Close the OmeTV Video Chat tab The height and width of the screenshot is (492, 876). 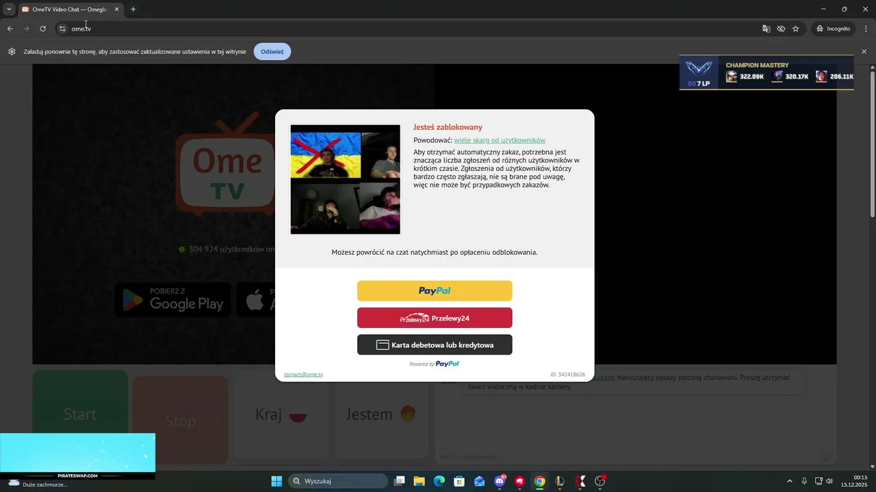click(116, 10)
